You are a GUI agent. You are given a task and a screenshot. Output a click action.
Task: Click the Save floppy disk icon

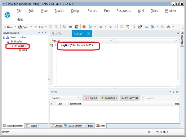coord(51,27)
